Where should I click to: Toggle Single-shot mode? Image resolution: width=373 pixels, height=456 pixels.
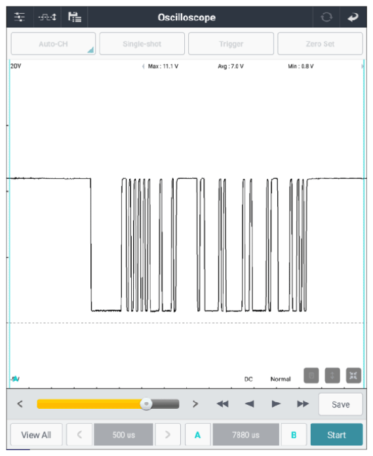point(142,44)
